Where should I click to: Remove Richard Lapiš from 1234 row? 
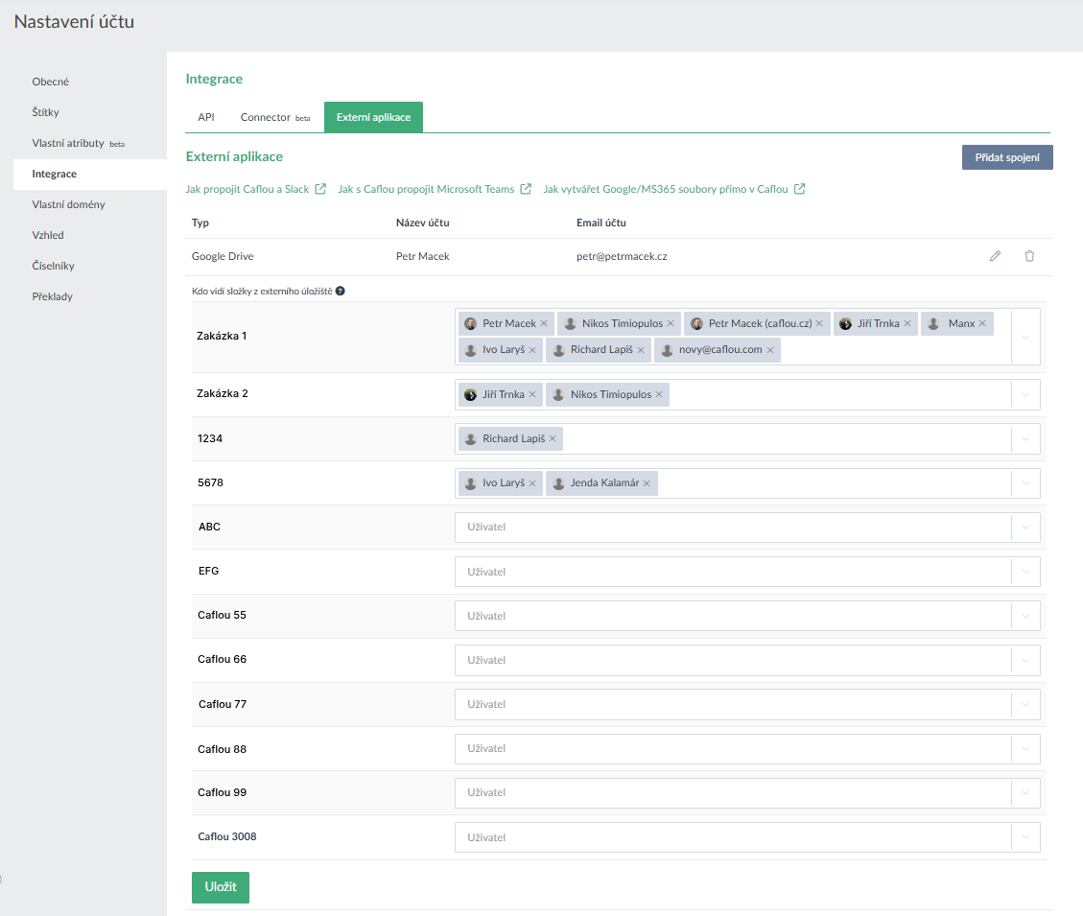pos(553,439)
